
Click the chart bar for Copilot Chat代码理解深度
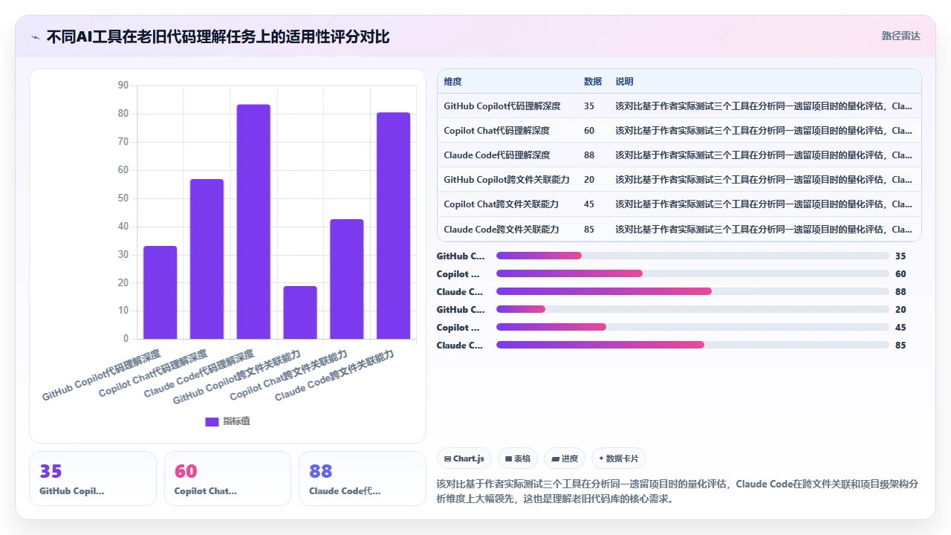click(207, 259)
